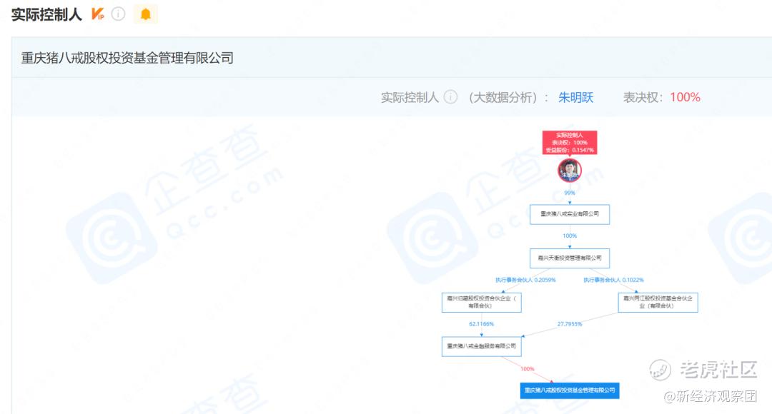Click the blue 重庆猪八戒股权投资基金管理有限公司 node
Viewport: 772px width, 414px height.
click(x=570, y=390)
